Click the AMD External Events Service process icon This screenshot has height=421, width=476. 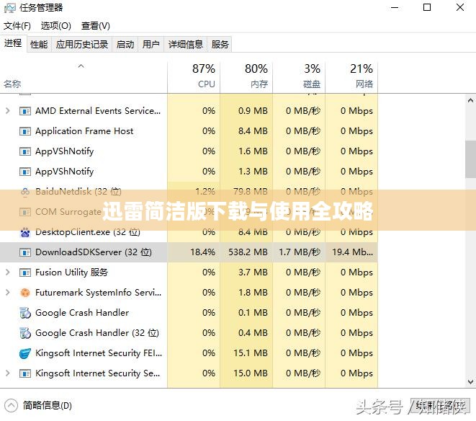25,111
